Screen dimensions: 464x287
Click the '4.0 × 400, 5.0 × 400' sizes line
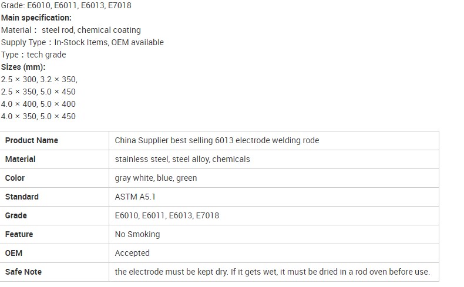point(38,104)
